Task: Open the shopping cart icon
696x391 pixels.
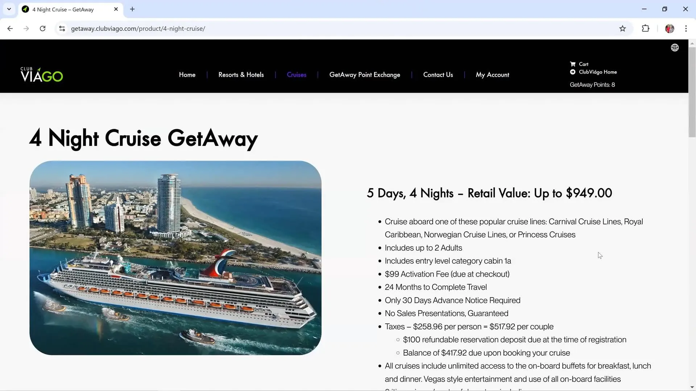Action: [x=573, y=64]
